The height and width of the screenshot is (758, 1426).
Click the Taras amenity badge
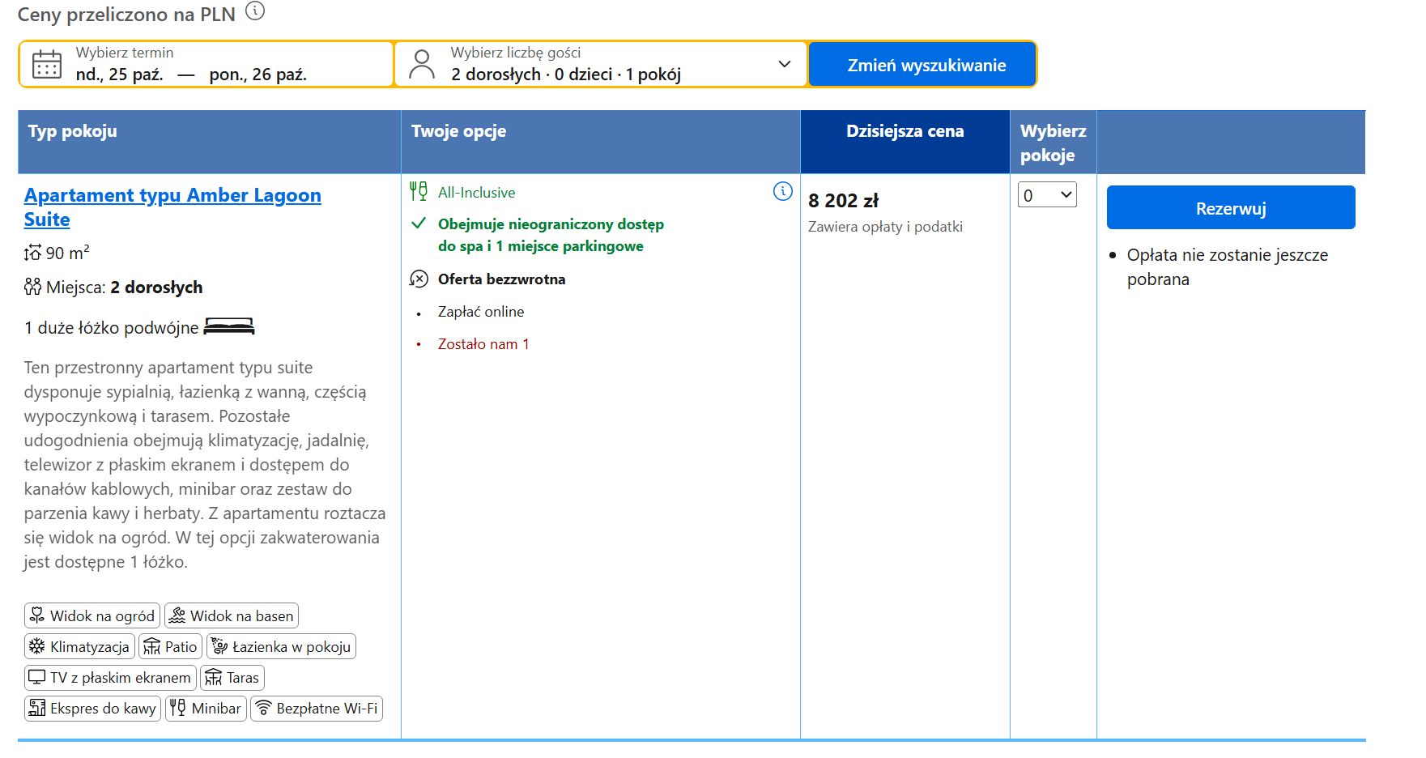click(232, 677)
